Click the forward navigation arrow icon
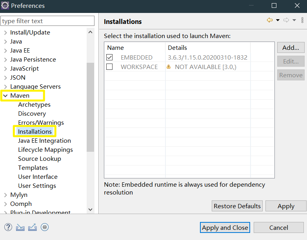The height and width of the screenshot is (240, 307). pyautogui.click(x=286, y=20)
